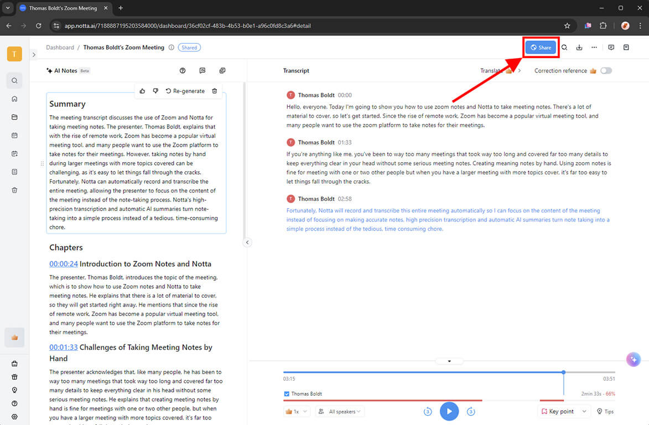The image size is (649, 425).
Task: Click Re-generate summary button
Action: [185, 91]
